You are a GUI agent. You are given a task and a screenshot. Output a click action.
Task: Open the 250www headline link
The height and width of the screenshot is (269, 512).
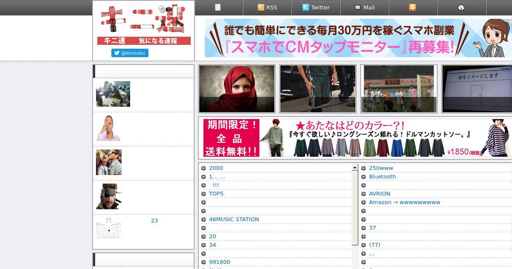point(381,168)
